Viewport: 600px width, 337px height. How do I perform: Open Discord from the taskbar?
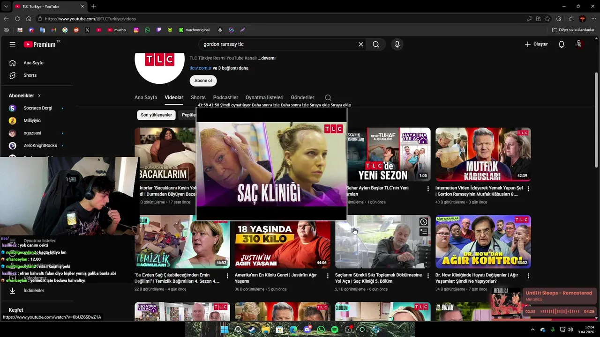(x=307, y=330)
